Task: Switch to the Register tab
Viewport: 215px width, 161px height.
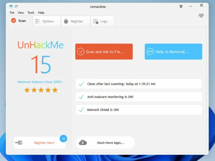Action: coord(76,21)
